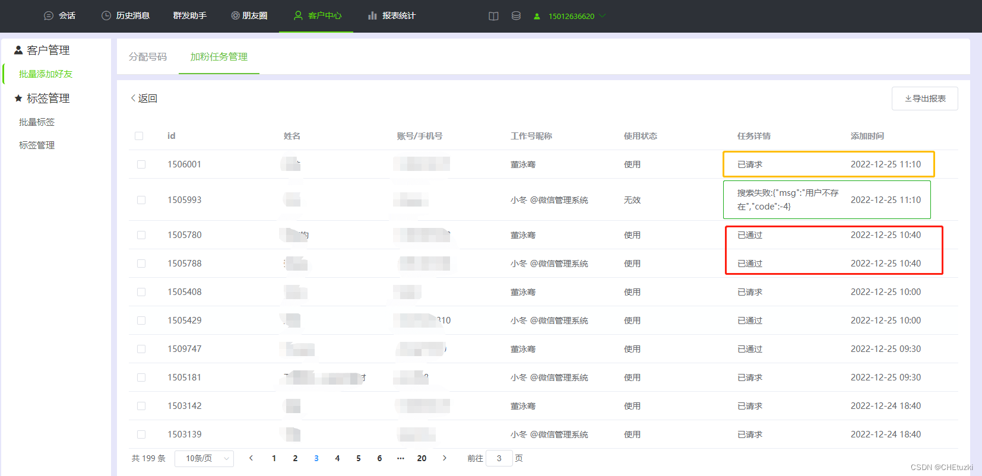Click the 标签管理 star icon in the sidebar
The image size is (982, 476).
coord(18,98)
